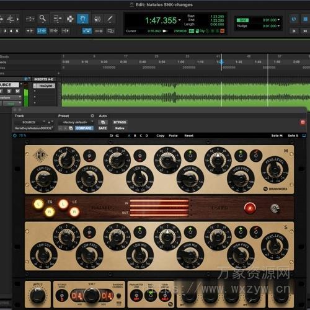Click the M channel LOW CUT knob
This screenshot has height=310, width=310.
43,179
